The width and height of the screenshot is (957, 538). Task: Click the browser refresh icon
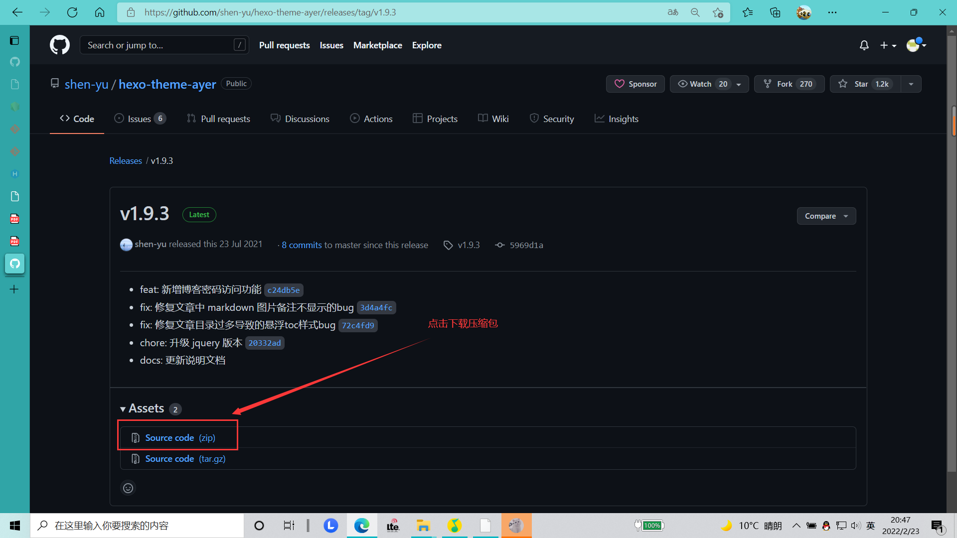coord(72,12)
